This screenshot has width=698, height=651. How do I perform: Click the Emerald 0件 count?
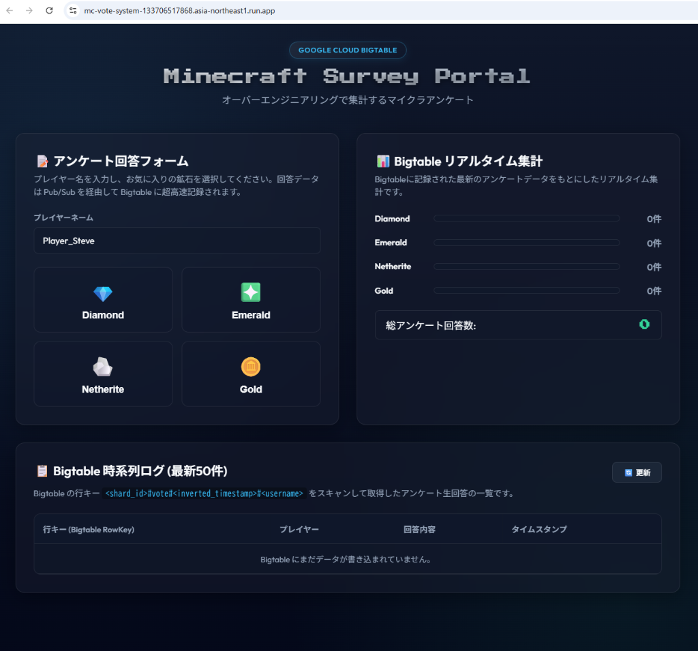pyautogui.click(x=654, y=243)
